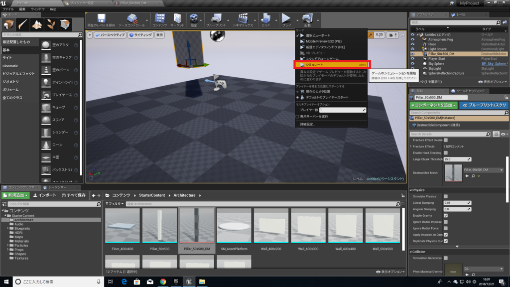The height and width of the screenshot is (287, 510).
Task: Set number of players spinner field
Action: click(x=343, y=110)
